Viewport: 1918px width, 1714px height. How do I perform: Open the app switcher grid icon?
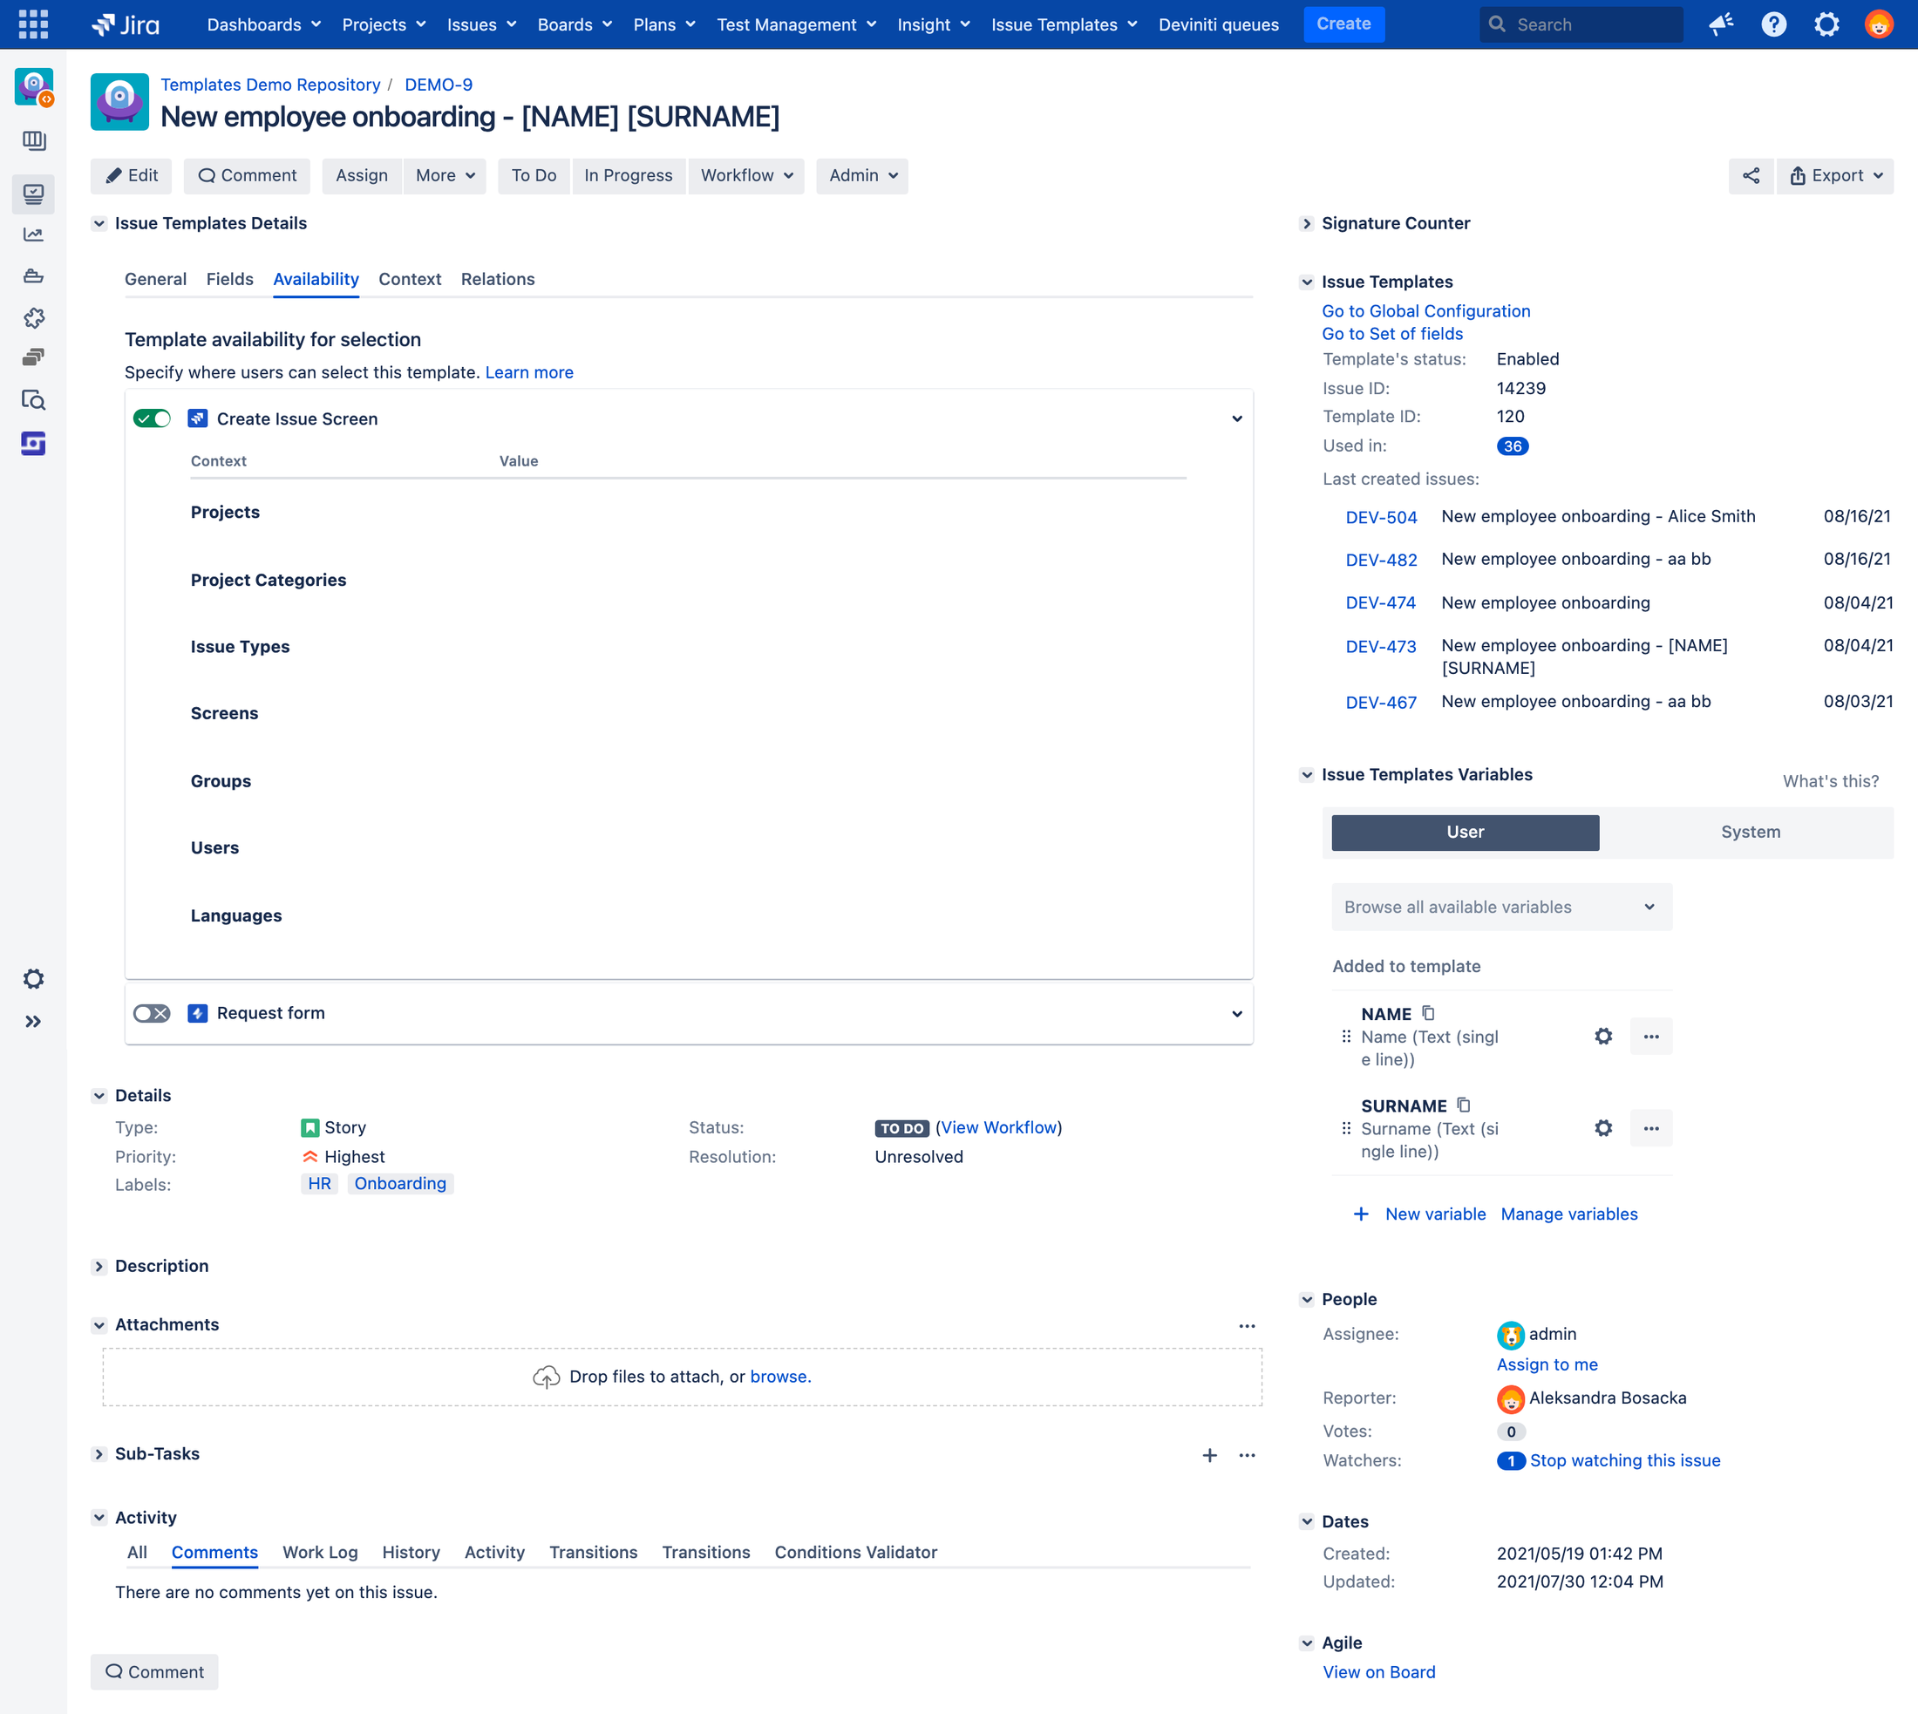coord(33,24)
